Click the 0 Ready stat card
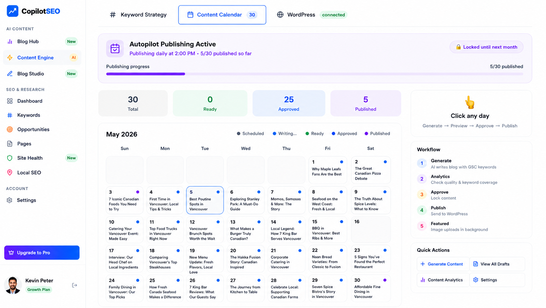The width and height of the screenshot is (546, 308). tap(210, 103)
